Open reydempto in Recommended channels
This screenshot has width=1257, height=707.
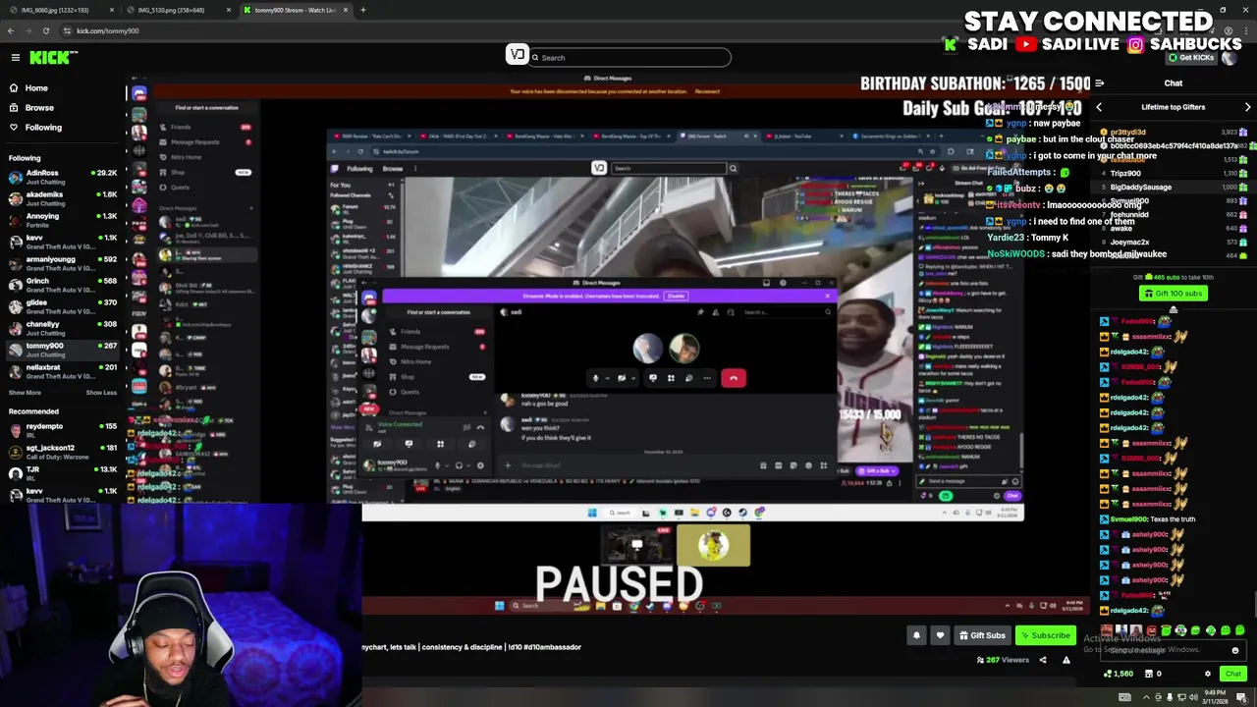pos(61,430)
